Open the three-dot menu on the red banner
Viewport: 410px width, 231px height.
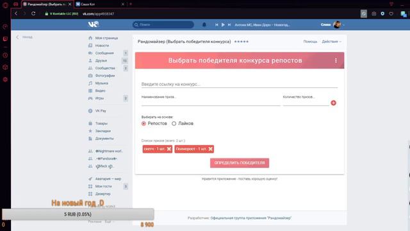click(x=336, y=60)
